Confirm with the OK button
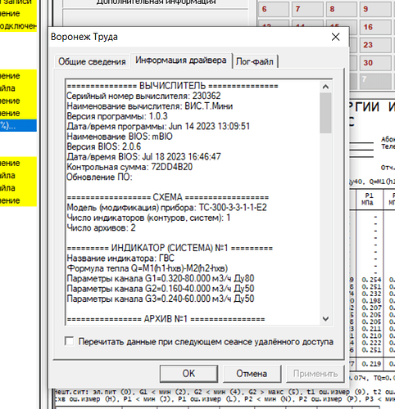This screenshot has height=409, width=395. click(188, 374)
